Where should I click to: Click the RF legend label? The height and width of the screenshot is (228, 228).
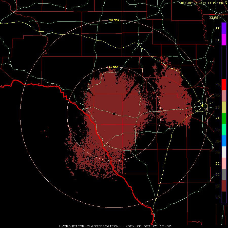click(217, 28)
